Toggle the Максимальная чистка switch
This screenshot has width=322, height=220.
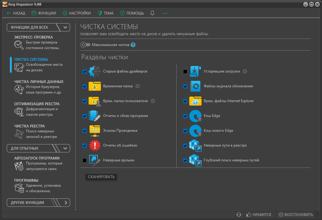pos(85,45)
